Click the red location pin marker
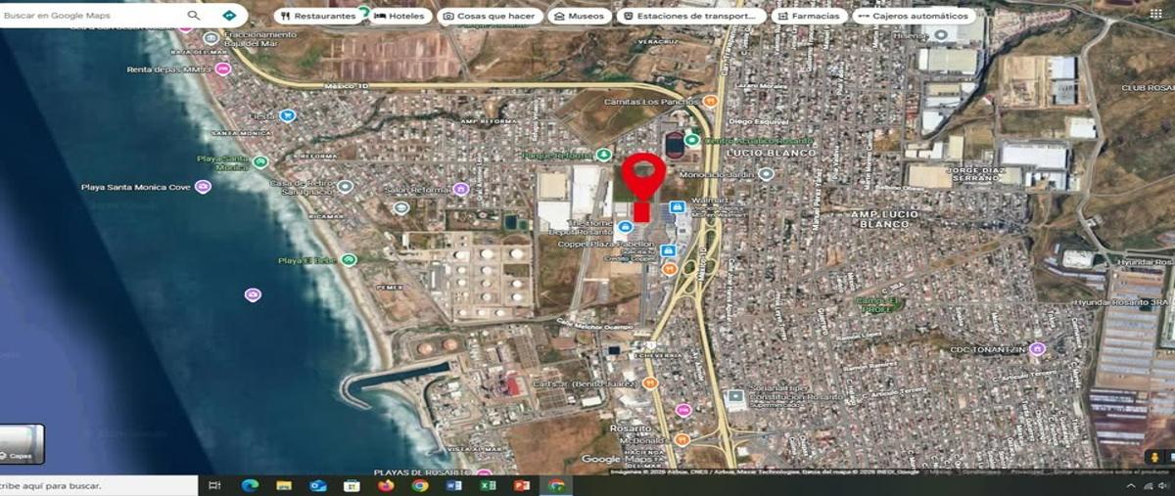The image size is (1175, 496). 643,177
